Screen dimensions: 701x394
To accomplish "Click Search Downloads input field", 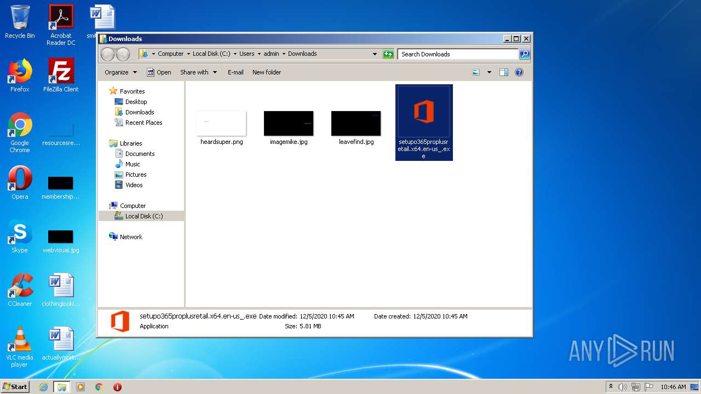I will coord(458,54).
